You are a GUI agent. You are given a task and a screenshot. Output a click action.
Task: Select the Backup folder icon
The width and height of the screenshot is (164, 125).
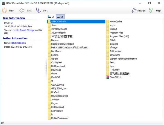[49, 40]
